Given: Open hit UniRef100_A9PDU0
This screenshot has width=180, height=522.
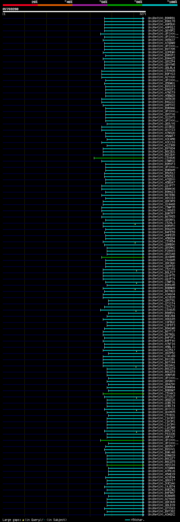Looking at the screenshot, I should click(x=161, y=25).
